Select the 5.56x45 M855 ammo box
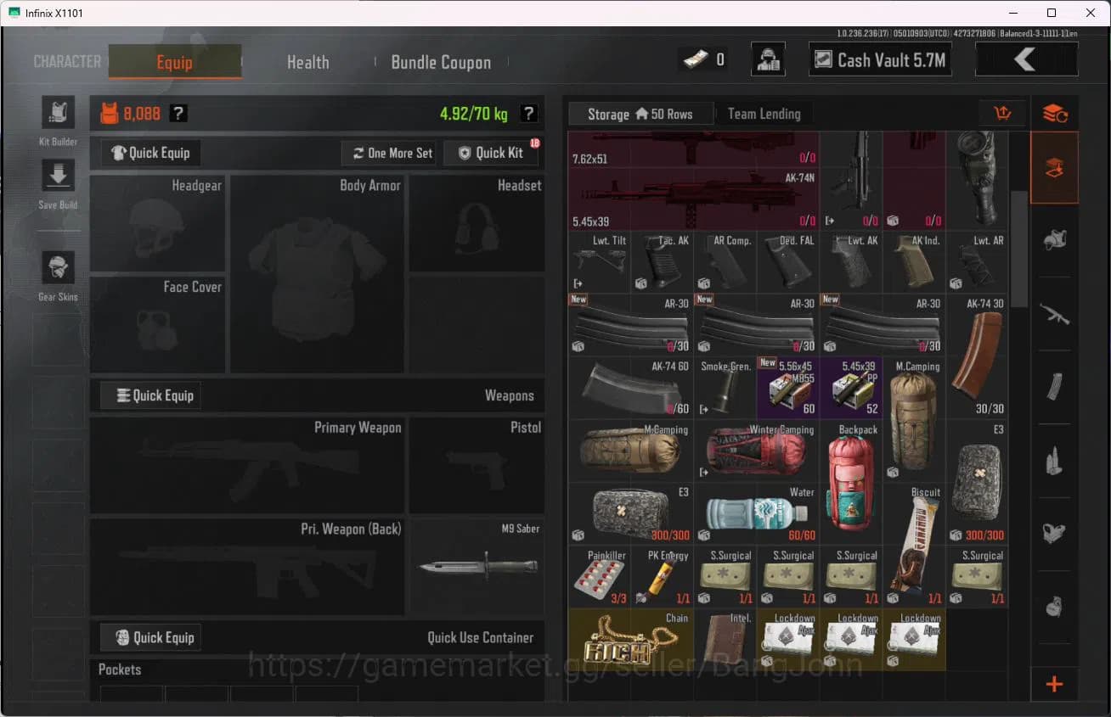The width and height of the screenshot is (1111, 717). point(788,388)
